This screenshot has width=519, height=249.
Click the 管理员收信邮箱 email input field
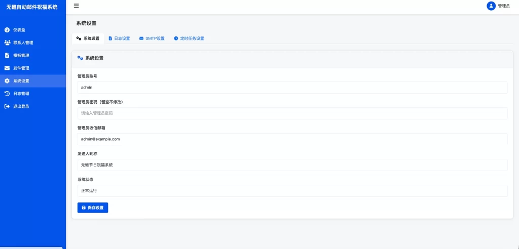point(292,139)
